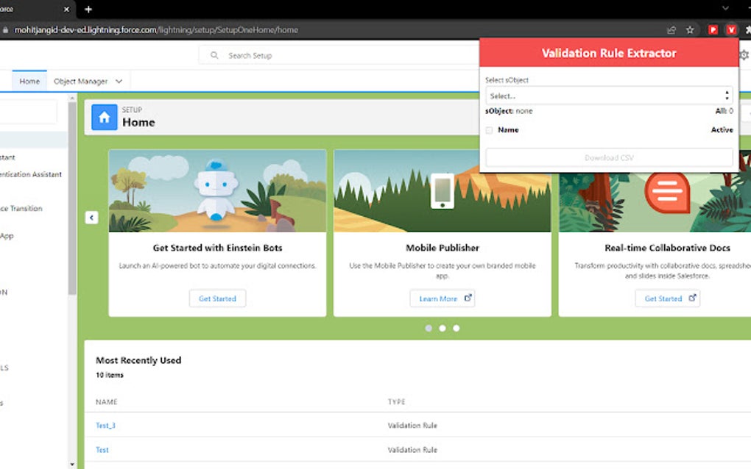This screenshot has width=751, height=469.
Task: Open the Select sObject dropdown
Action: click(x=609, y=96)
